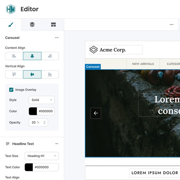Switch to the layout blocks tab
This screenshot has height=180, width=180.
tap(53, 24)
